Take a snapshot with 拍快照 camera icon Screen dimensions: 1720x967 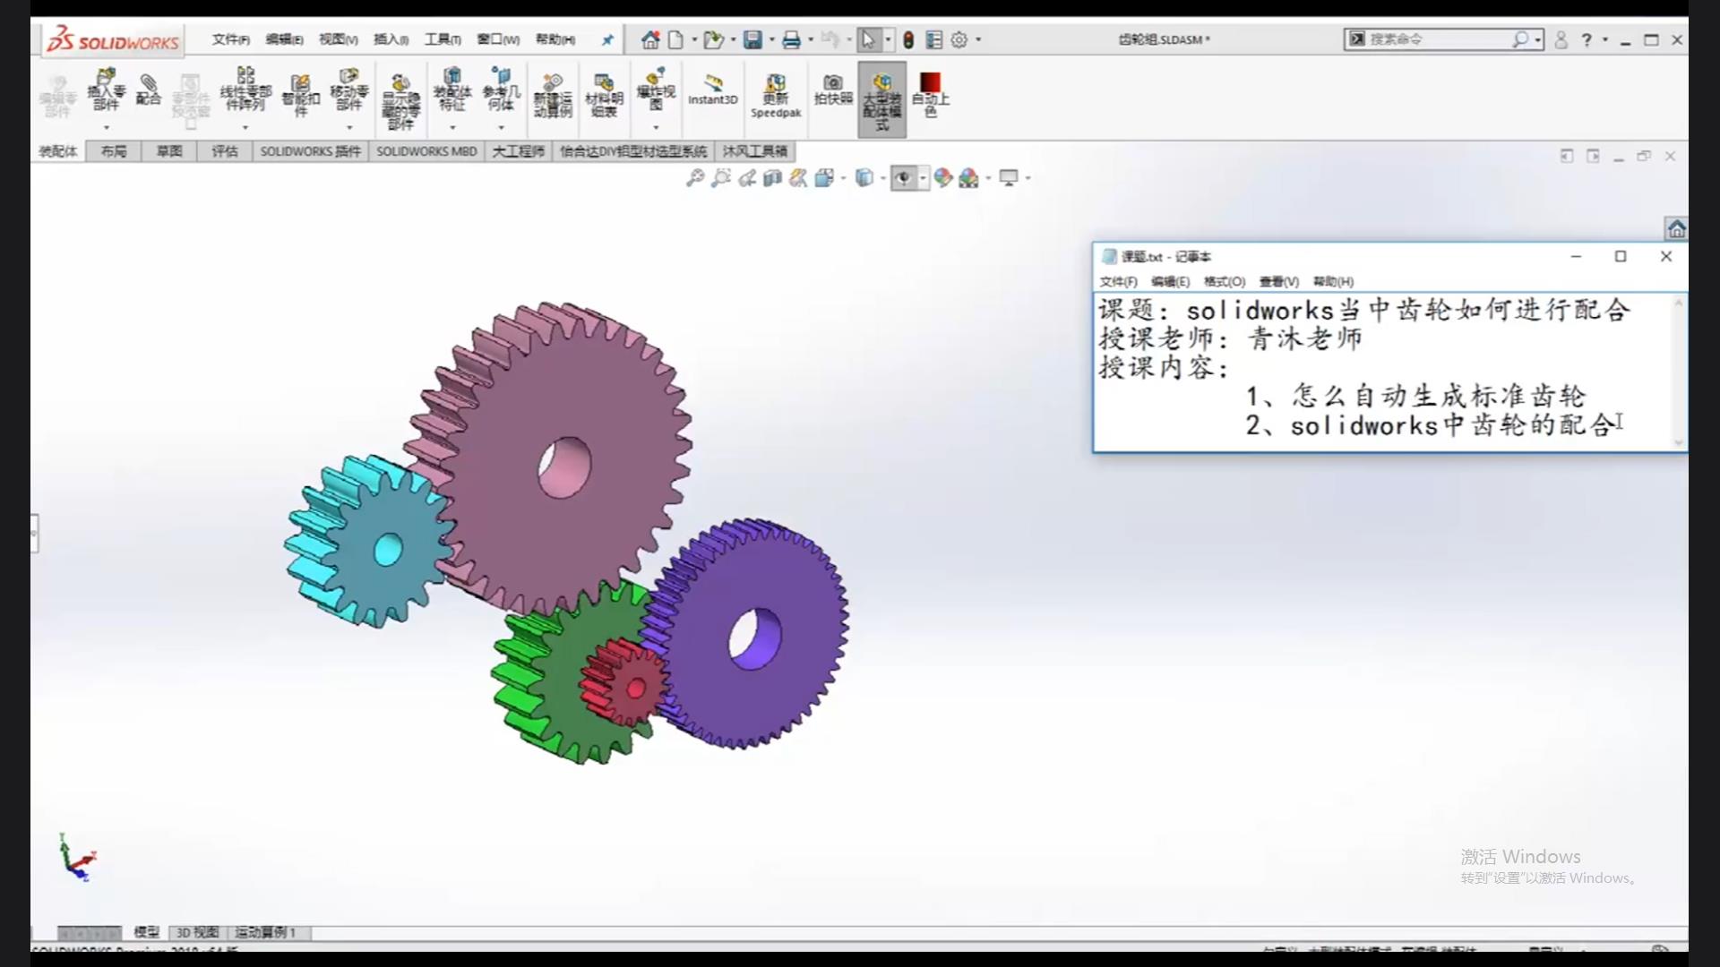pos(833,90)
